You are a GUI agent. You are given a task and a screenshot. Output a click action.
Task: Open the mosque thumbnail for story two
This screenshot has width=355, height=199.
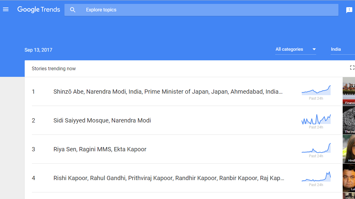tap(349, 120)
